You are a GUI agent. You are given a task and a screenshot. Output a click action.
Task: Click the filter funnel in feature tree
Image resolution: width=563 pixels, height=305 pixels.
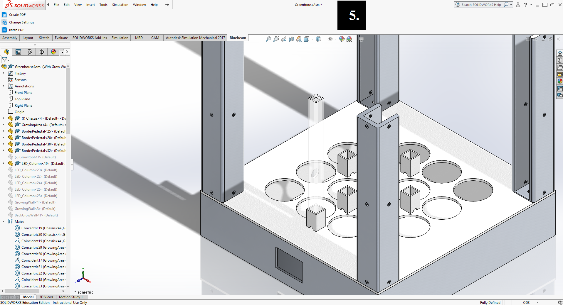(x=5, y=60)
